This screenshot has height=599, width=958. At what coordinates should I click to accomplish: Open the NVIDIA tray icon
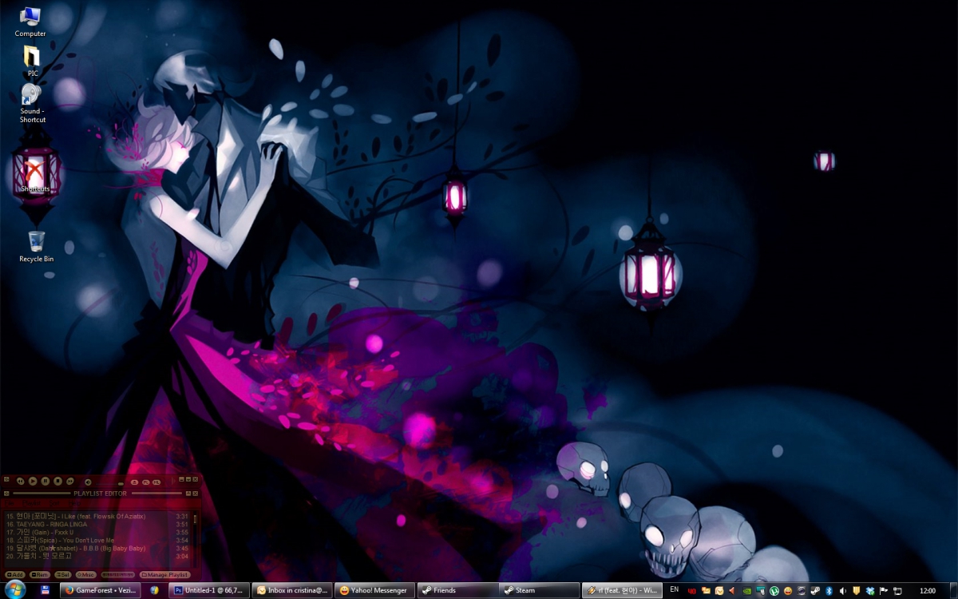tap(747, 591)
